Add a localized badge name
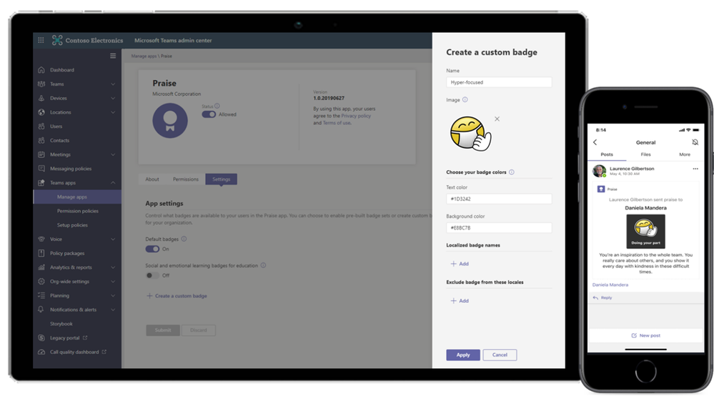The height and width of the screenshot is (396, 714). click(x=460, y=264)
